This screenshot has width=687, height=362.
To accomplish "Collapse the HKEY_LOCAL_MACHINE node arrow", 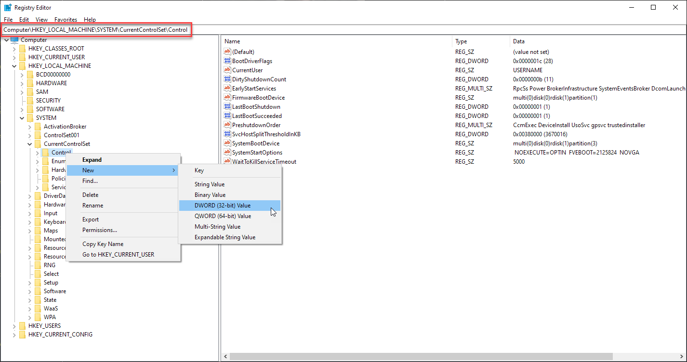I will pos(14,66).
